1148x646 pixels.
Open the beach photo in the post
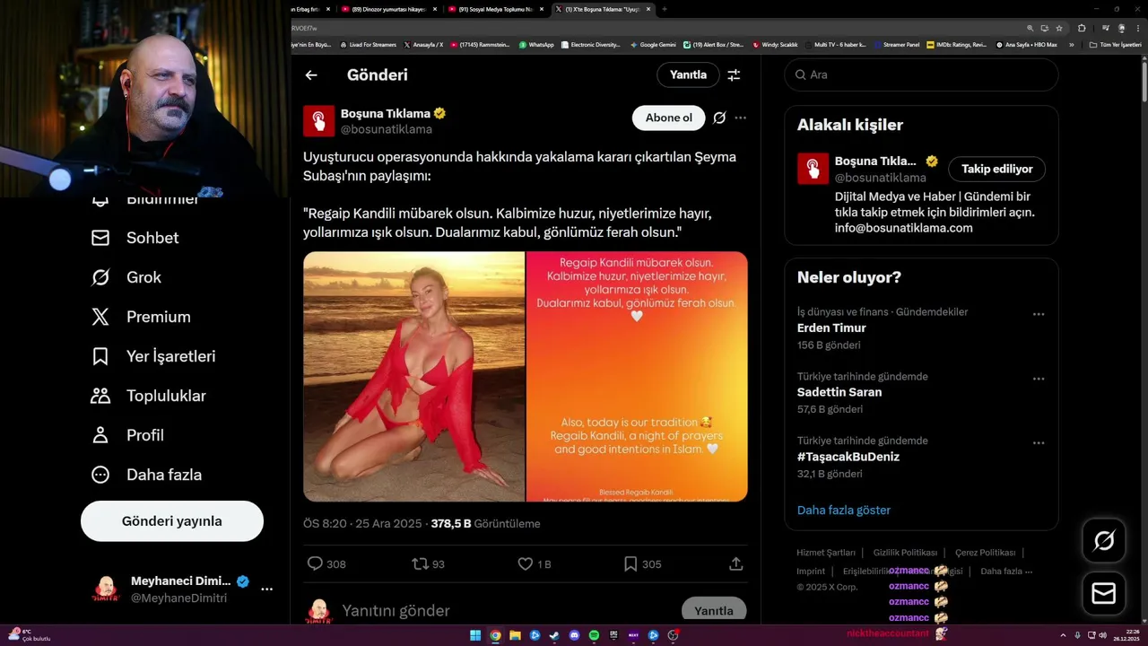[x=413, y=376]
